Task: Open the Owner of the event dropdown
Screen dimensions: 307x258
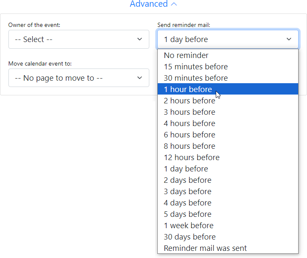Action: 79,39
